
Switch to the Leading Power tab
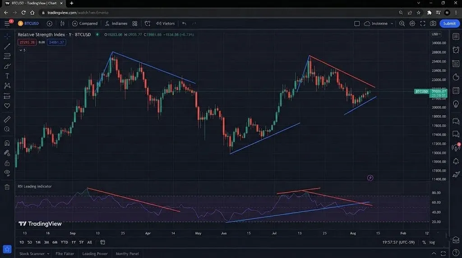pos(95,253)
